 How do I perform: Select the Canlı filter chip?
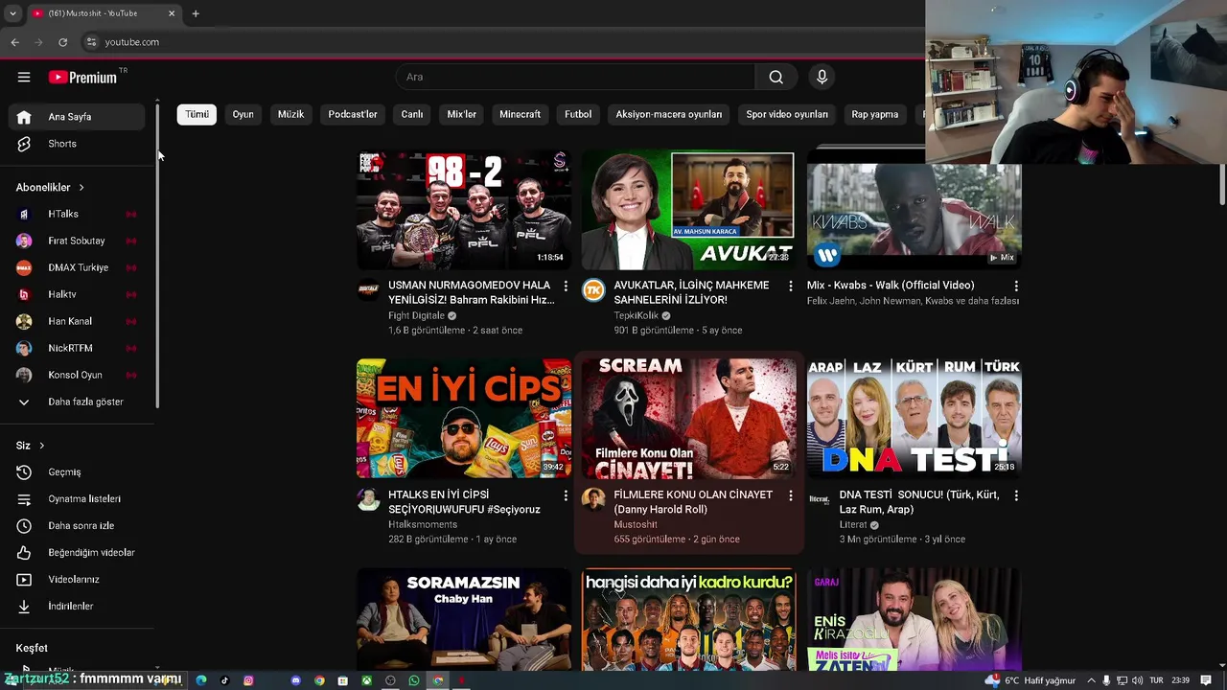[412, 114]
